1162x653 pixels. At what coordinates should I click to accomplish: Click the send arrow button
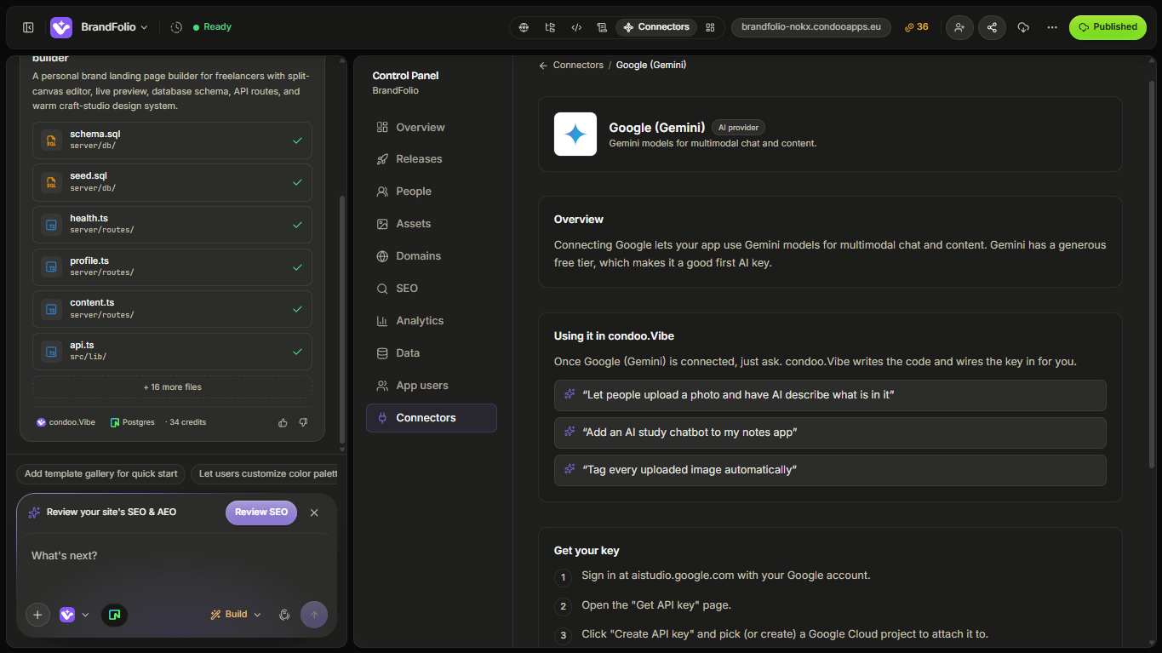pyautogui.click(x=314, y=615)
